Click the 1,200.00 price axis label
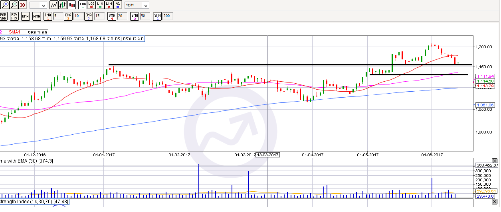The height and width of the screenshot is (212, 501). coord(483,47)
